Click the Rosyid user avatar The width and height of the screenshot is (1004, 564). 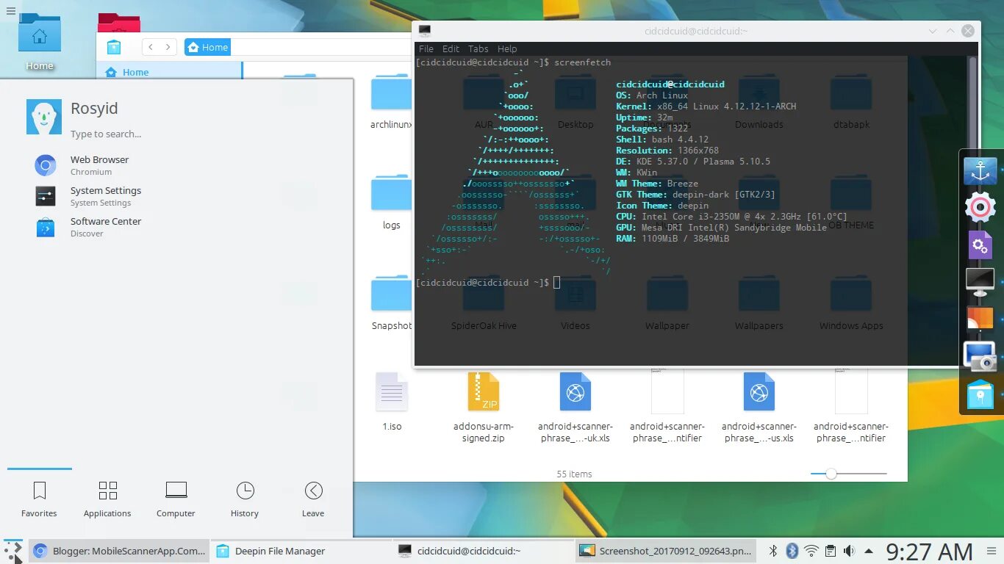(x=44, y=117)
